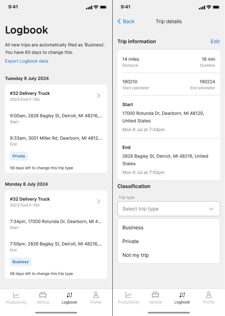Click the Export Logbook data link
225x316 pixels.
[26, 61]
